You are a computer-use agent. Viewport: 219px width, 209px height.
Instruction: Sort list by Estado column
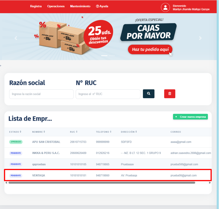pos(15,132)
